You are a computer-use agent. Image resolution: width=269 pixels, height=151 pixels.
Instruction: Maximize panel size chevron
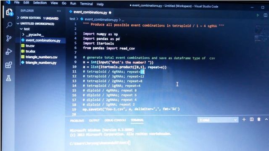pos(266,119)
